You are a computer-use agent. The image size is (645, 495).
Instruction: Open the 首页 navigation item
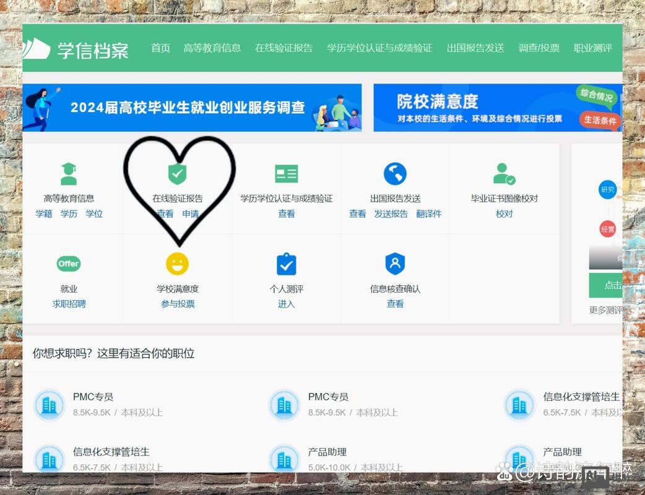click(160, 48)
